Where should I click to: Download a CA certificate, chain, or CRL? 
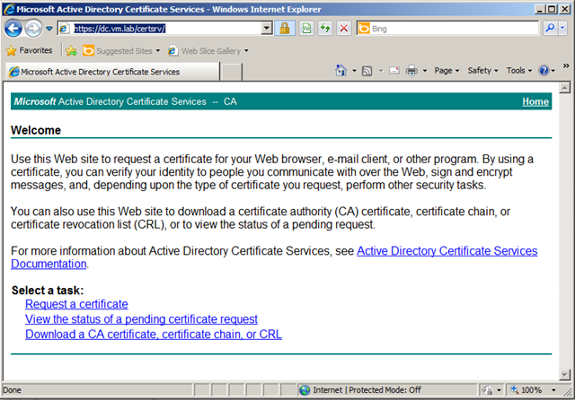click(x=154, y=335)
